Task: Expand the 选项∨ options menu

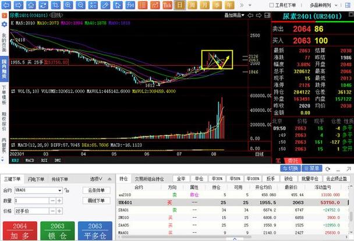Action: tap(96, 179)
